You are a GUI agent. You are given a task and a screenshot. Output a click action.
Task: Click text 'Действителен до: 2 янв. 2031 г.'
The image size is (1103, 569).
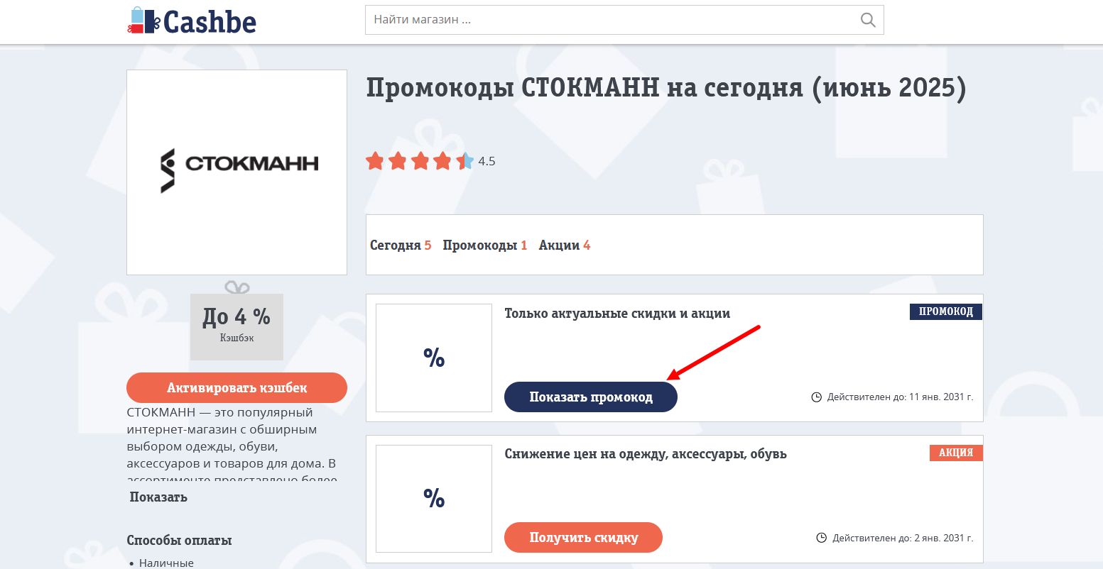[903, 538]
